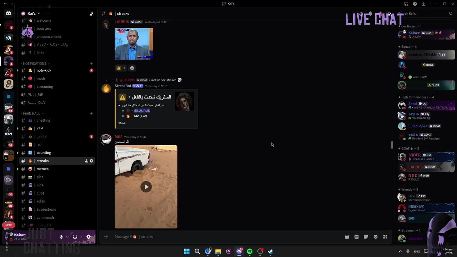Open File Explorer from the taskbar

click(x=218, y=251)
